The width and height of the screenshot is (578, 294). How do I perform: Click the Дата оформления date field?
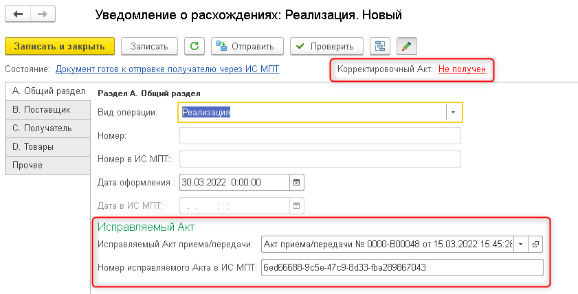[235, 182]
